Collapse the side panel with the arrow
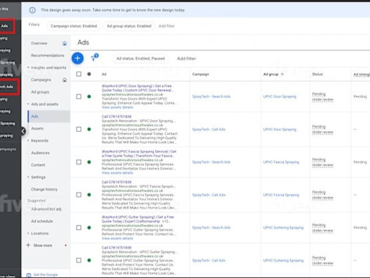The image size is (370, 278). pyautogui.click(x=23, y=131)
